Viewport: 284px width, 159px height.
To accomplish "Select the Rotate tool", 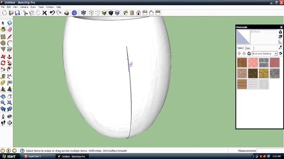I will pos(3,63).
